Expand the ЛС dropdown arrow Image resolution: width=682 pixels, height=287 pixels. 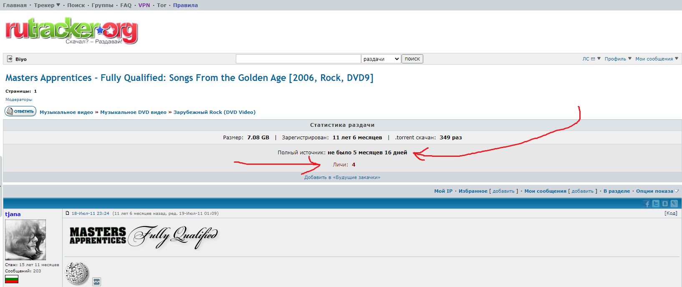click(x=599, y=59)
